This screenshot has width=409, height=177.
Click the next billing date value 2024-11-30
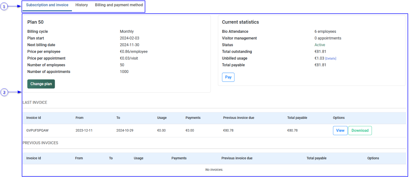[129, 45]
